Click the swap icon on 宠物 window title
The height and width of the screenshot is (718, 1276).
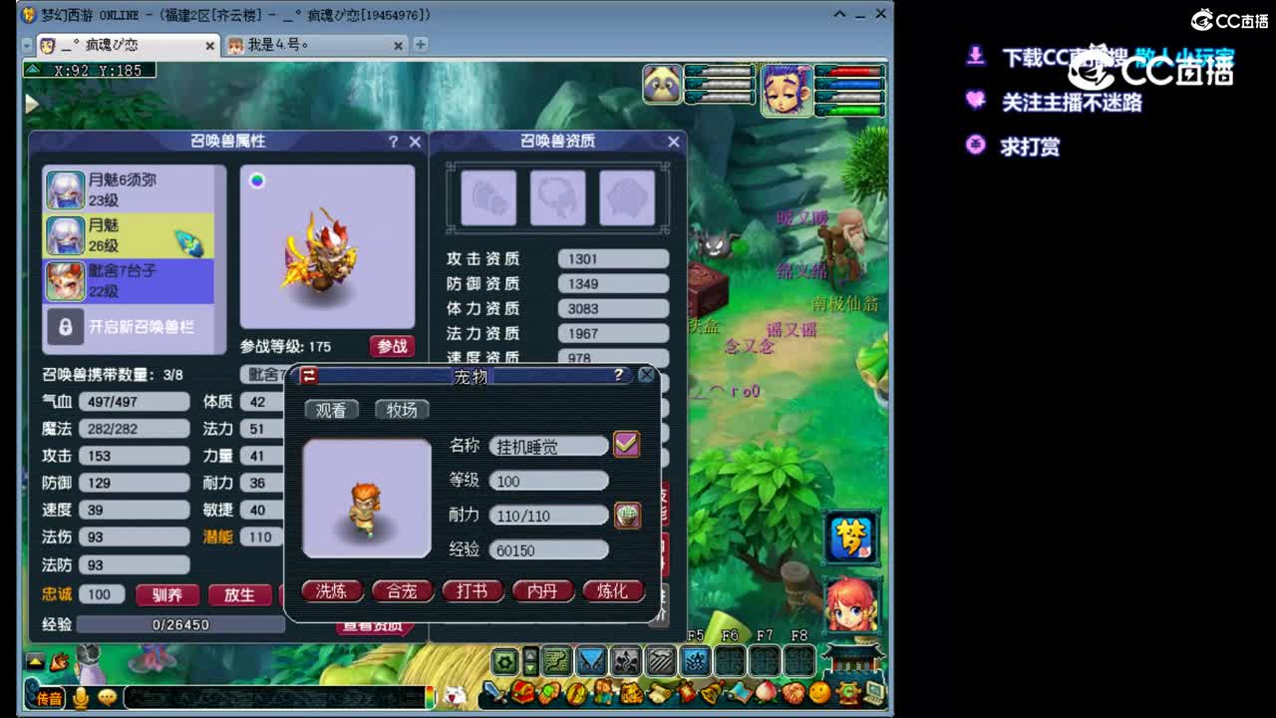coord(309,375)
